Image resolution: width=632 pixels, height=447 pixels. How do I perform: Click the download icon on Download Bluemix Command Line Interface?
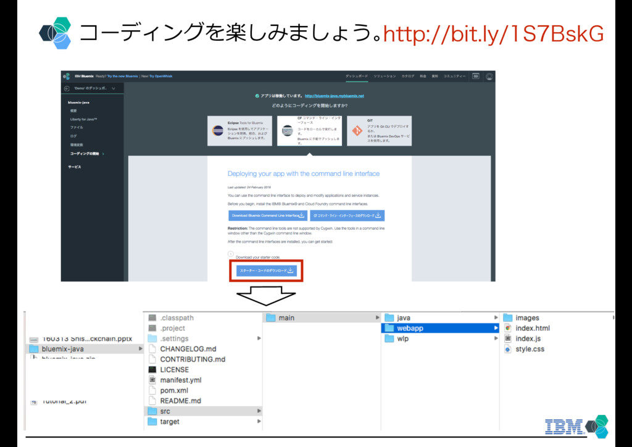301,215
